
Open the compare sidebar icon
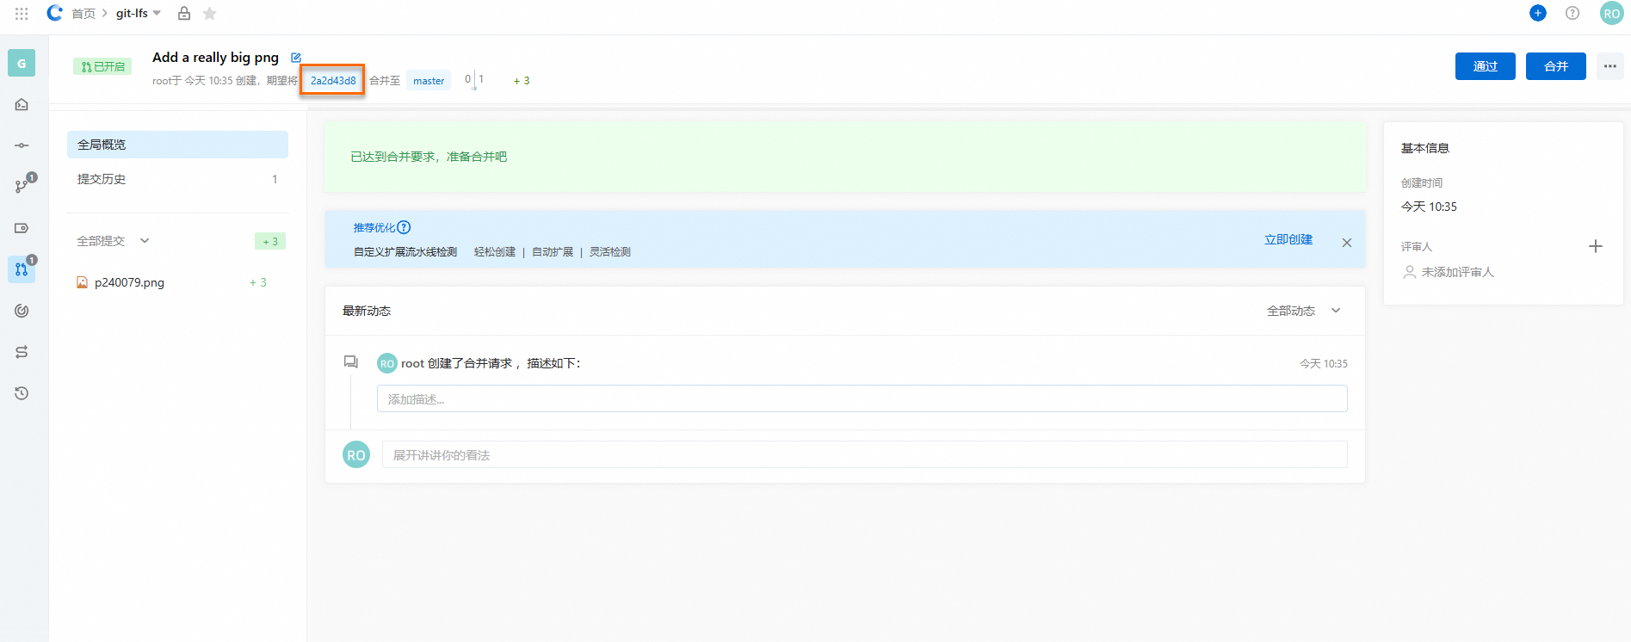coord(22,352)
